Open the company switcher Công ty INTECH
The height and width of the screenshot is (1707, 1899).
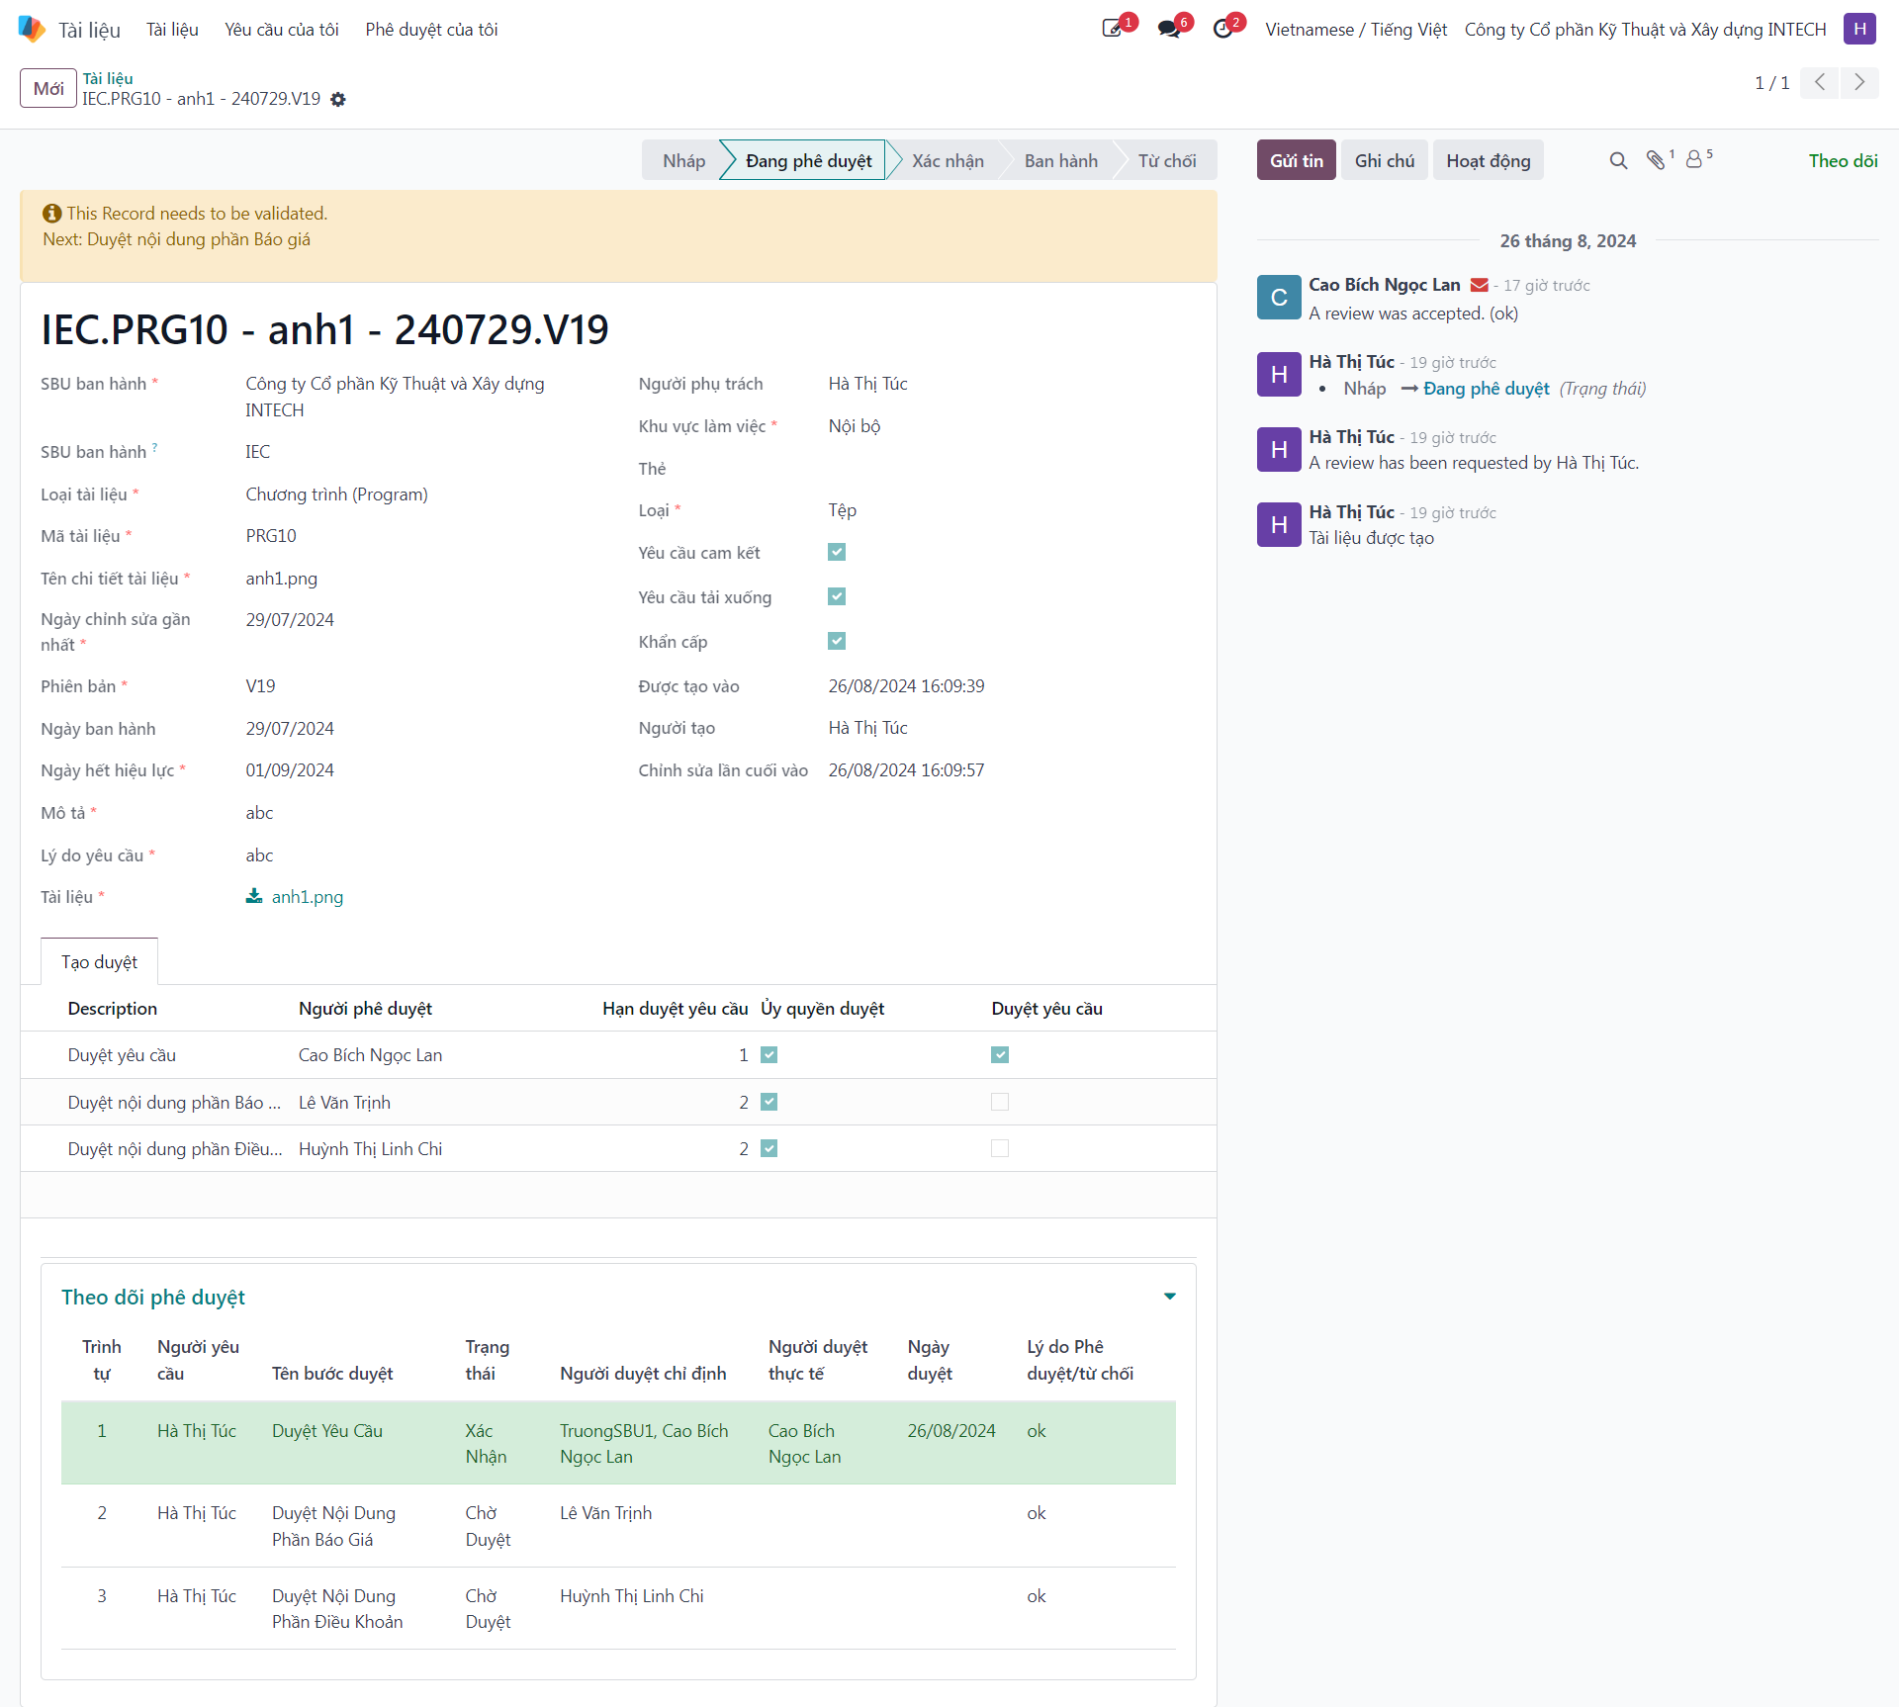[x=1645, y=30]
